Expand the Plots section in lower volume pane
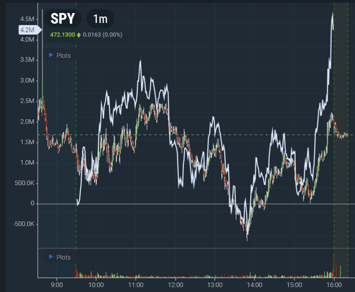The image size is (355, 292). (60, 257)
